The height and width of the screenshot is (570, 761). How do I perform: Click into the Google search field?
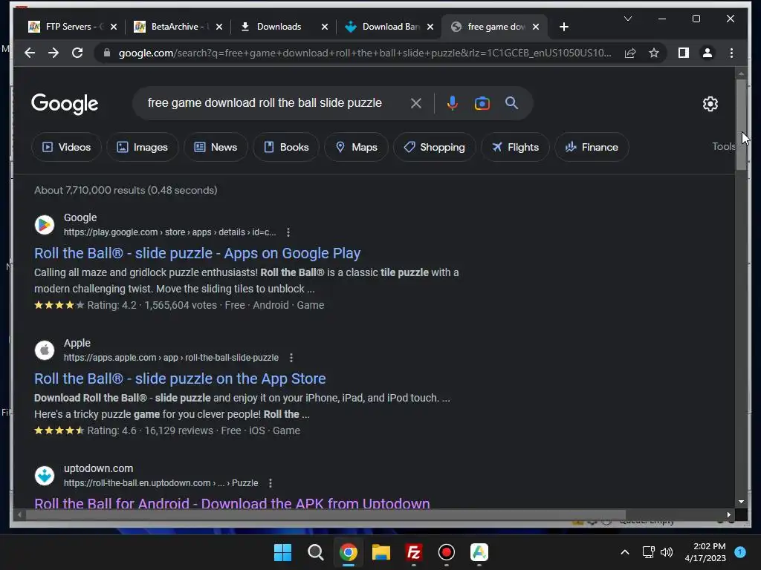click(265, 103)
